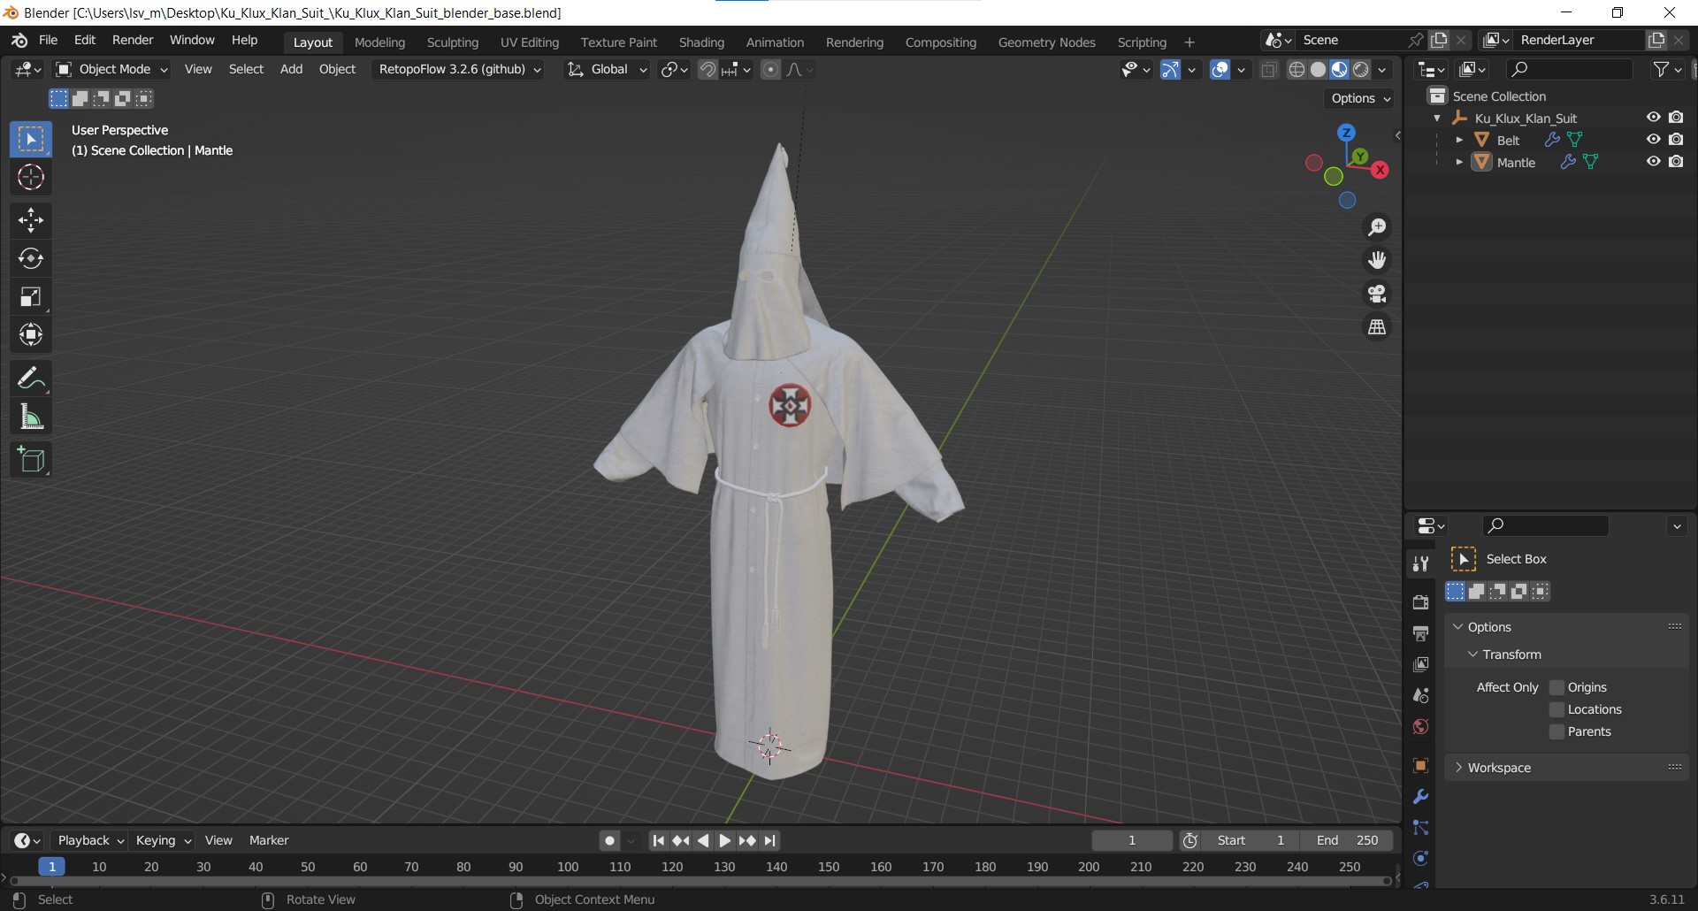Open the viewport Options dropdown
This screenshot has height=911, width=1698.
1360,98
